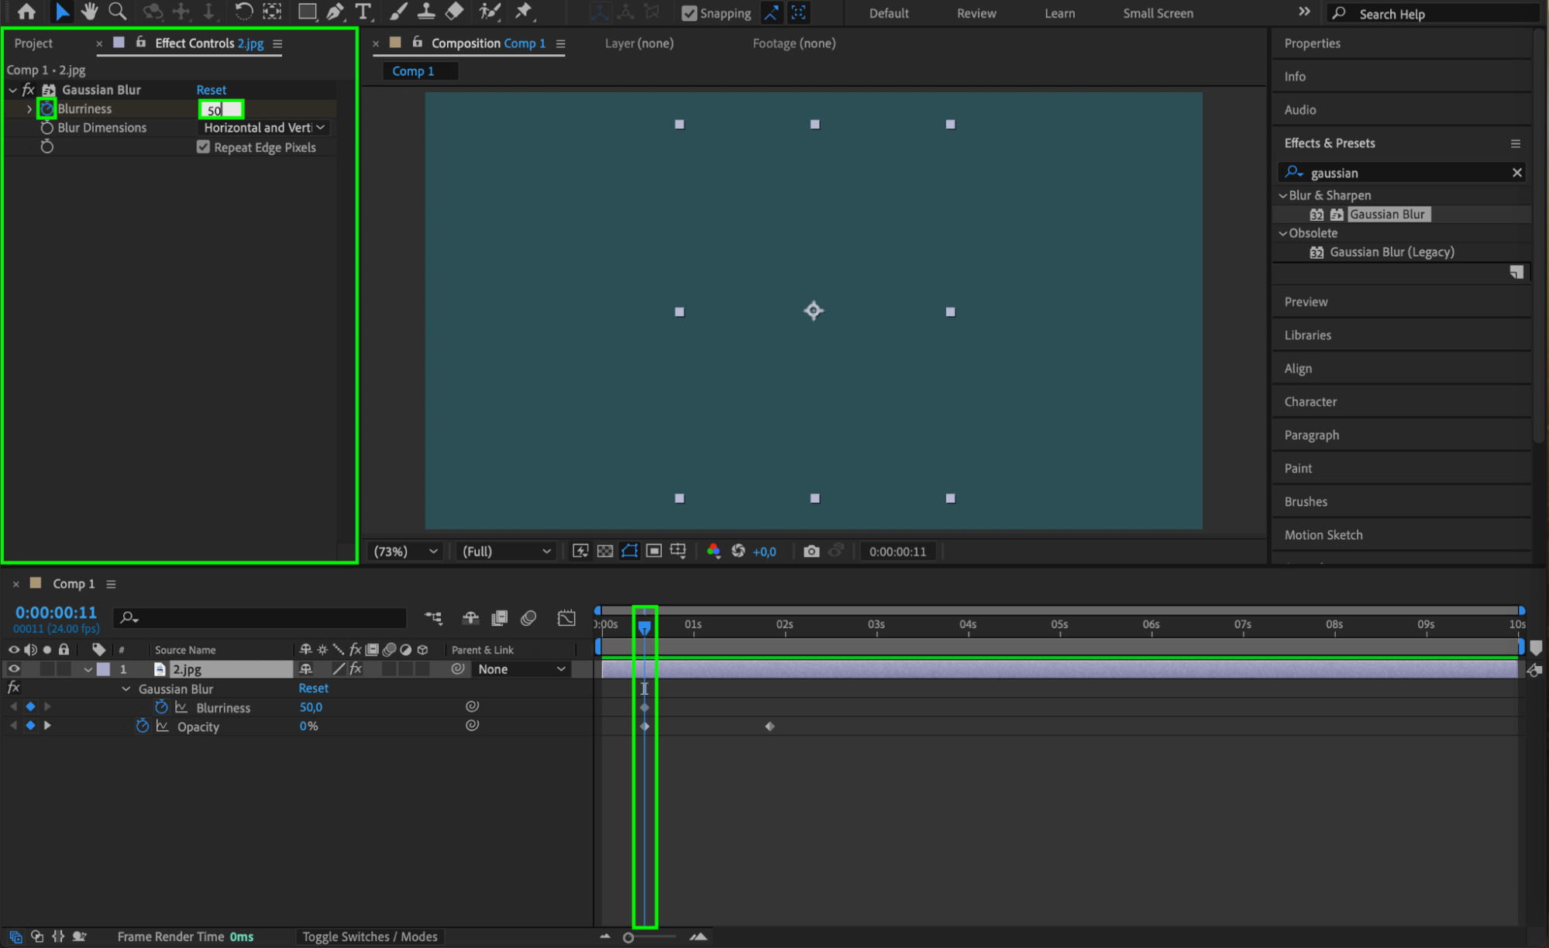Click Blurriness stopwatch in Effect Controls
Image resolution: width=1549 pixels, height=948 pixels.
(47, 109)
